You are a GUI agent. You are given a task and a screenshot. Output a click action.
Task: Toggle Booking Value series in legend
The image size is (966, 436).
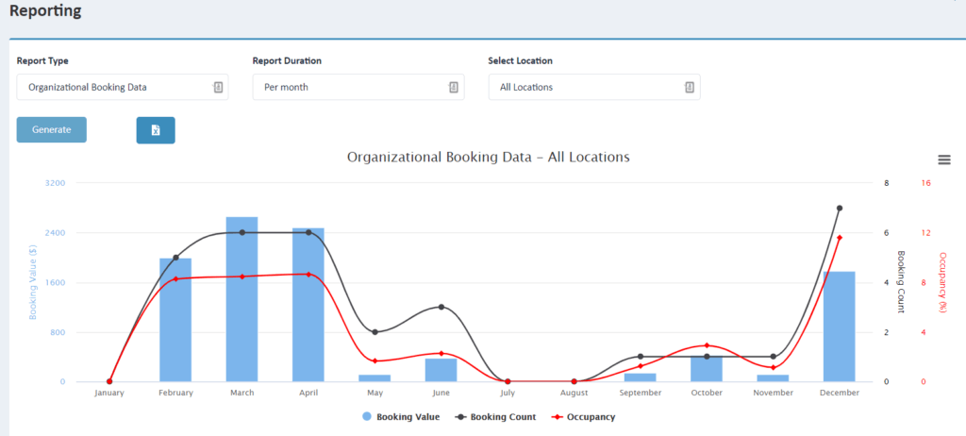pyautogui.click(x=401, y=417)
